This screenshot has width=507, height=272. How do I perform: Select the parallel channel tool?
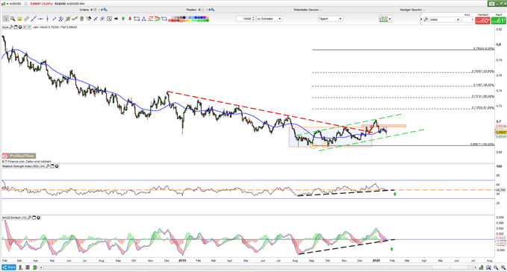click(60, 19)
